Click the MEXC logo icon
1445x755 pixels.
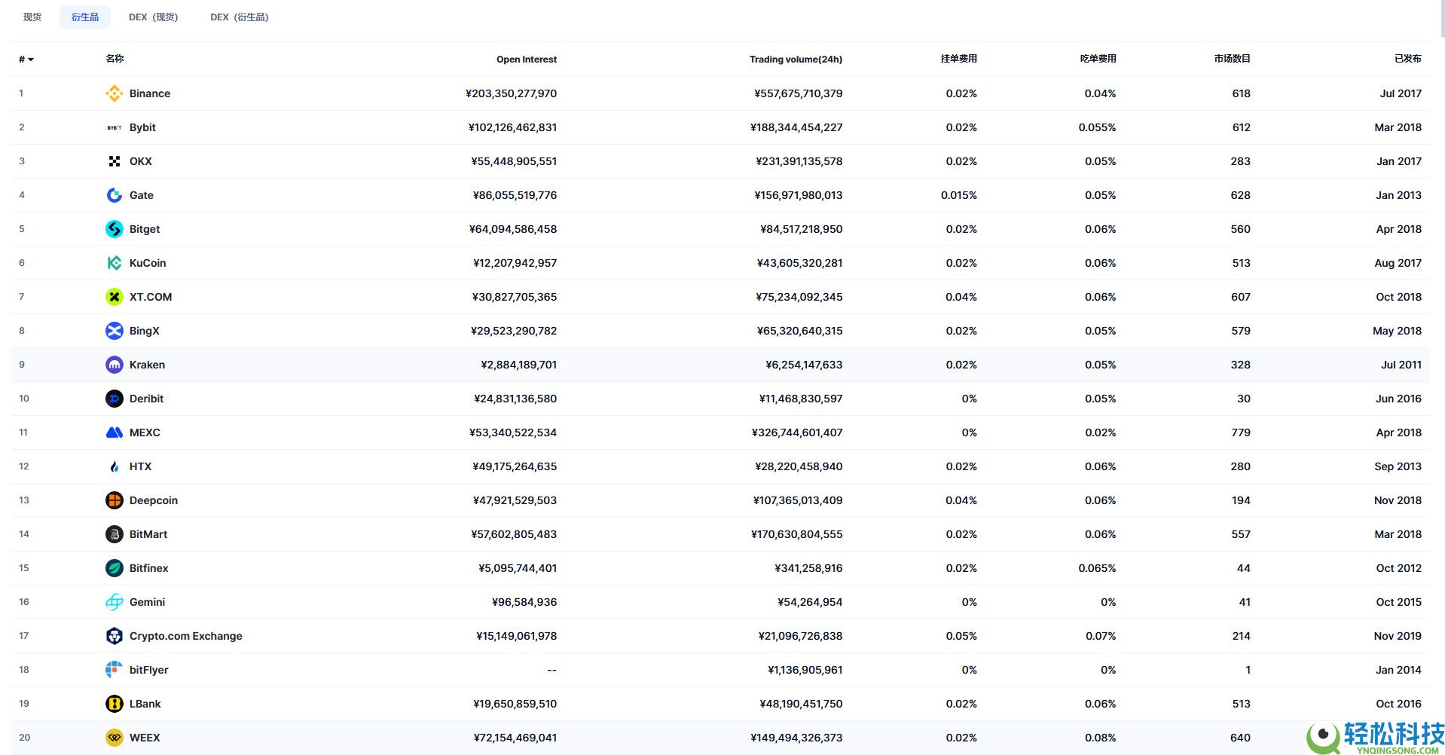(x=114, y=433)
